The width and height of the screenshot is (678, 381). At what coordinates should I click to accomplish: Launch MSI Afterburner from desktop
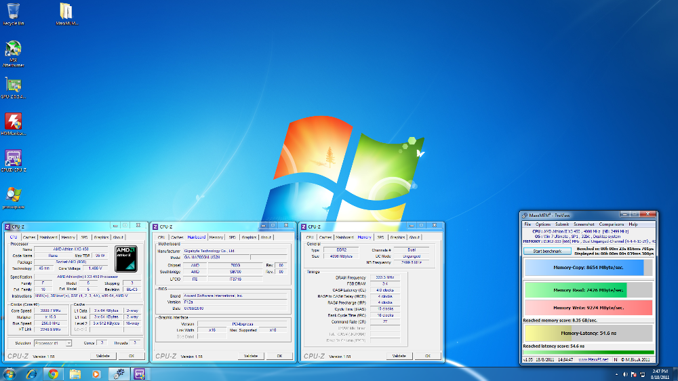(13, 54)
